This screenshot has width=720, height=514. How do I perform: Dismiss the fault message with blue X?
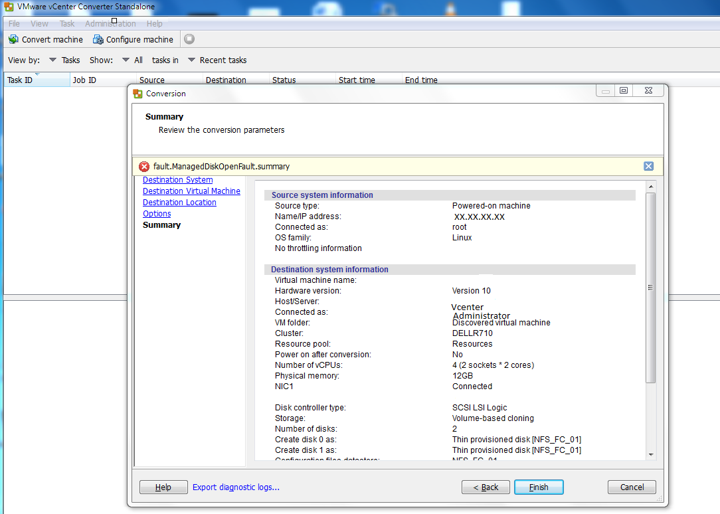[648, 166]
